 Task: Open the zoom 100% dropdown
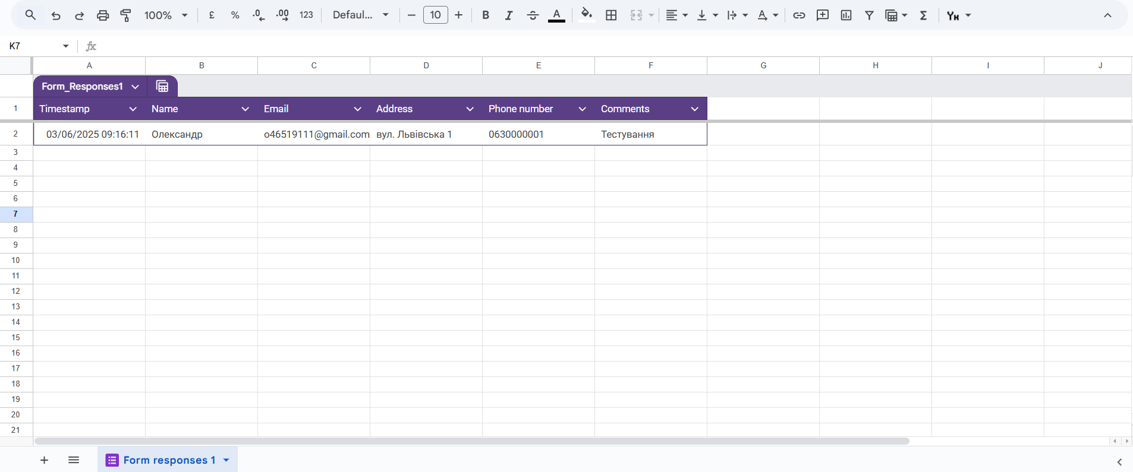(166, 15)
